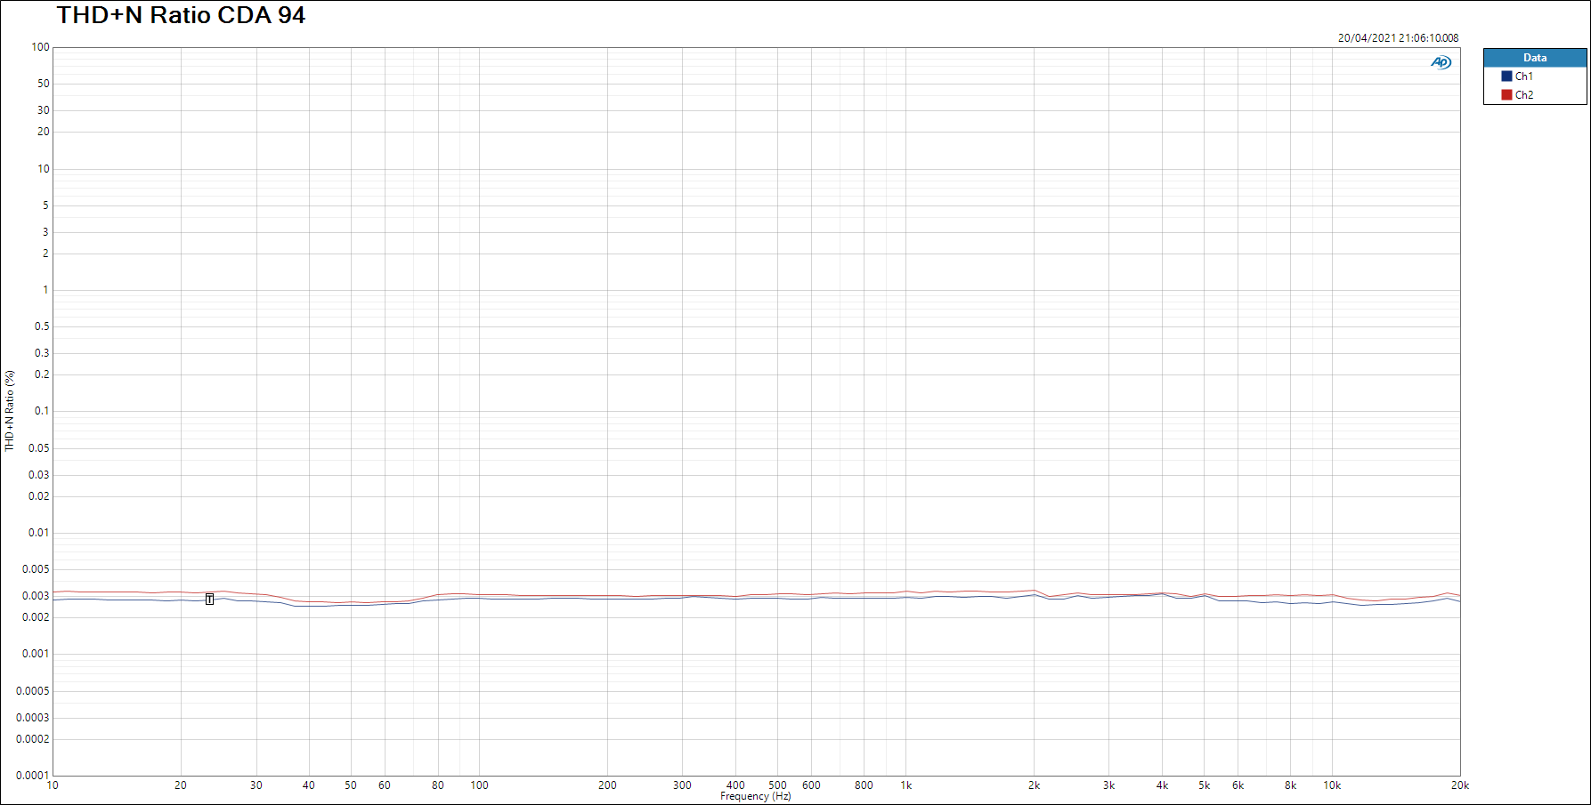Click the THD+N Ratio (%) vertical axis title
This screenshot has height=805, width=1591.
tap(10, 411)
